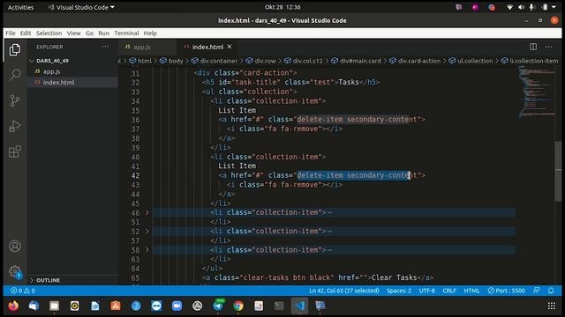565x317 pixels.
Task: Click the errors and warnings status indicator
Action: tap(23, 291)
